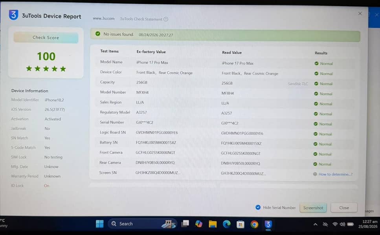Click the Normal check icon for Model Number

(316, 94)
